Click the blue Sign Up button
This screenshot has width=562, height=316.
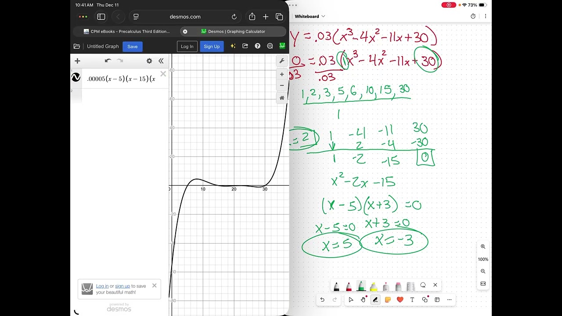(x=212, y=47)
